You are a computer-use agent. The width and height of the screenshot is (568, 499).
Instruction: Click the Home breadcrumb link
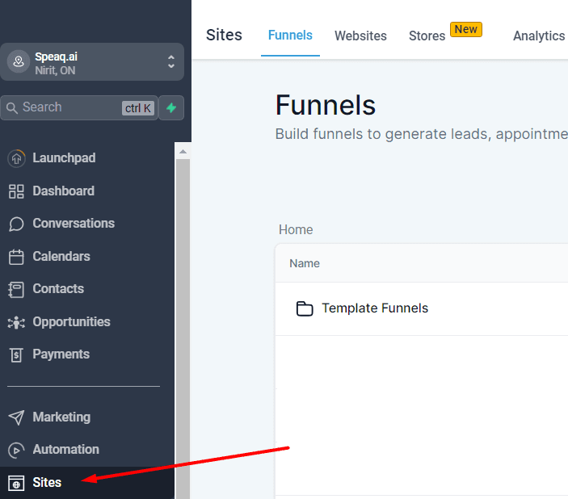tap(296, 229)
